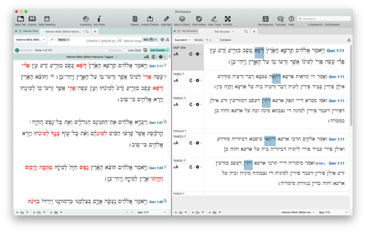Click the Vs navigation control in left pane
The width and height of the screenshot is (366, 233).
pyautogui.click(x=22, y=212)
